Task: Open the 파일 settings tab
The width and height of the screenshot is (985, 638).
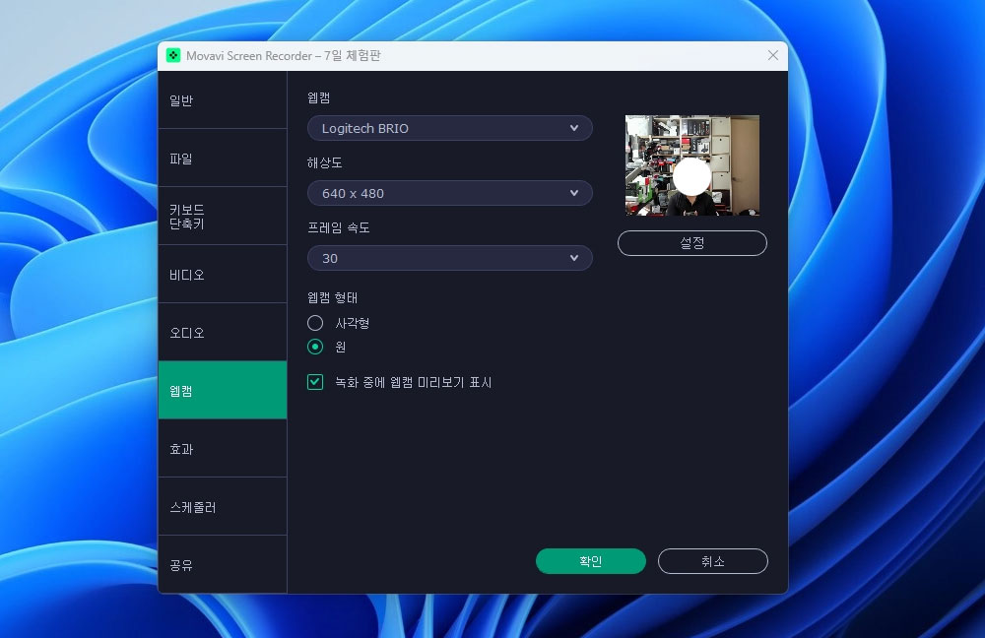Action: point(223,159)
